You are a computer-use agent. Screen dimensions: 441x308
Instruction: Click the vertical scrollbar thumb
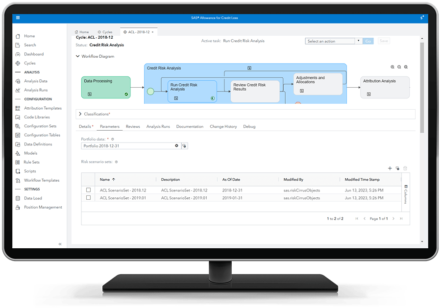(x=422, y=87)
